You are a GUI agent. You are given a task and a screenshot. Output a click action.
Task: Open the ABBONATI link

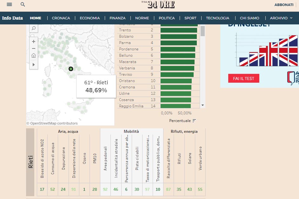click(x=284, y=5)
